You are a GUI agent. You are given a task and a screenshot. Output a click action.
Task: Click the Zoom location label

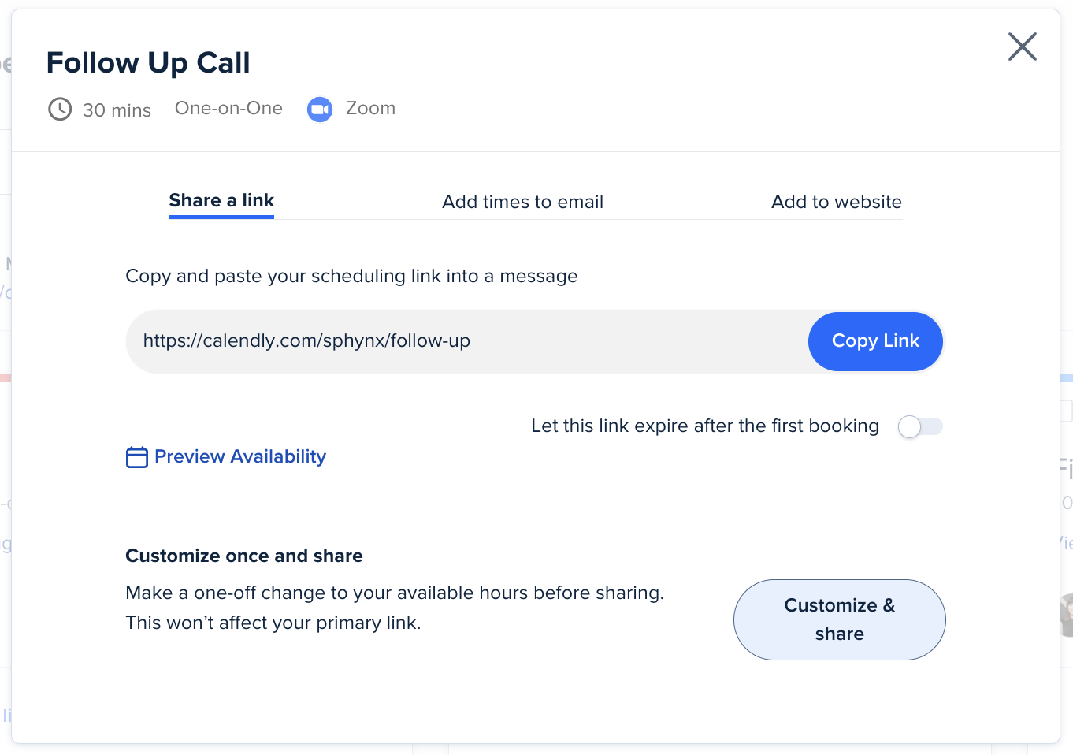point(370,108)
